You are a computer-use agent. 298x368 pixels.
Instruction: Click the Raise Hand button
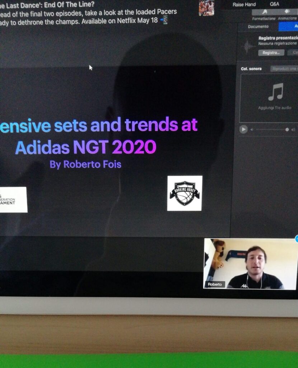click(244, 4)
